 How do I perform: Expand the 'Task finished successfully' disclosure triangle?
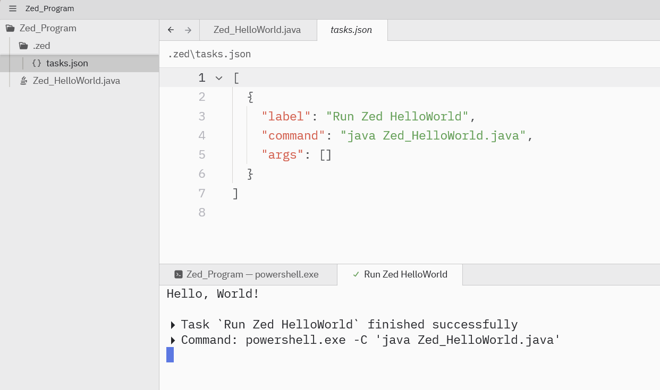point(173,325)
